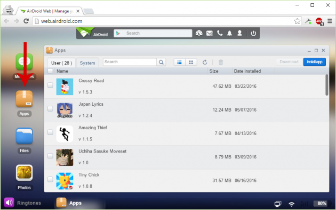Click the signal bars icon in bottom bar
The width and height of the screenshot is (336, 210).
coord(305,204)
